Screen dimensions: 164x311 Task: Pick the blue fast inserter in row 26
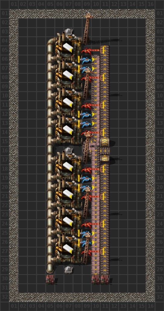coord(86,243)
